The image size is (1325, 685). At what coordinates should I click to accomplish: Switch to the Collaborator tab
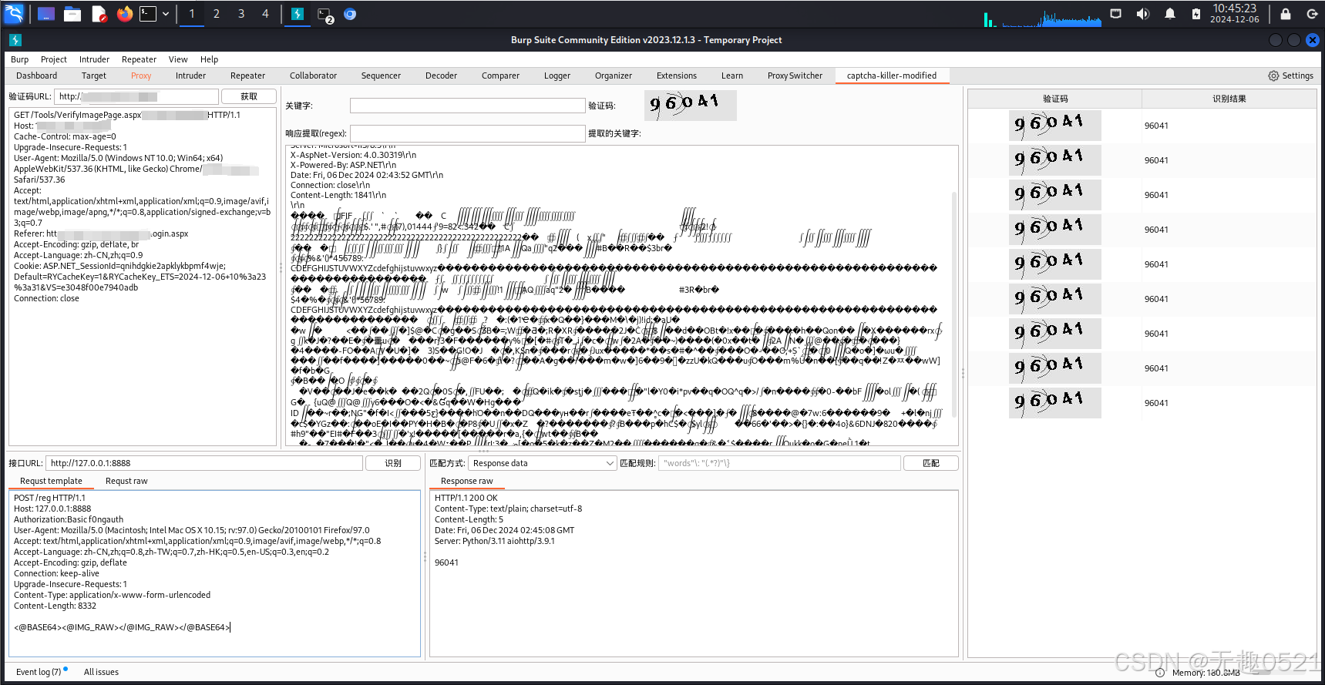313,76
